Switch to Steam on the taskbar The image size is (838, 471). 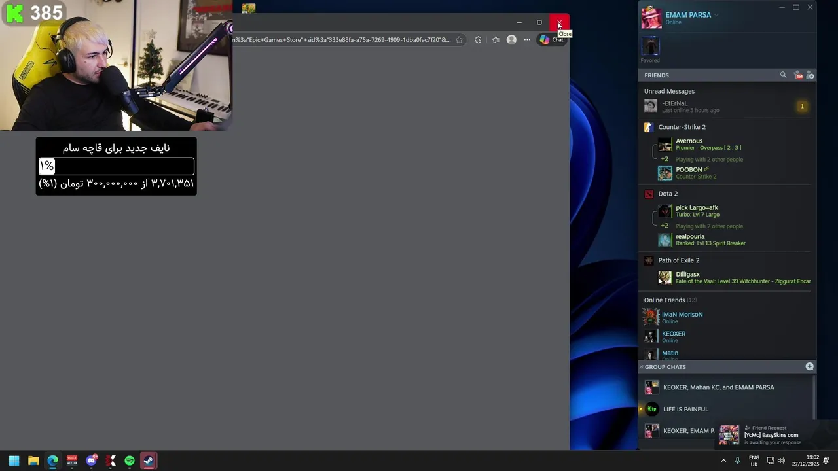tap(149, 461)
